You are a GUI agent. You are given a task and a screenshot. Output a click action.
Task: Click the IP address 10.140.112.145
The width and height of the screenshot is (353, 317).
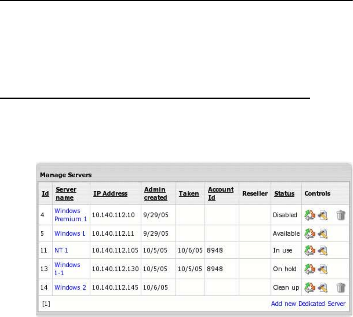click(115, 288)
